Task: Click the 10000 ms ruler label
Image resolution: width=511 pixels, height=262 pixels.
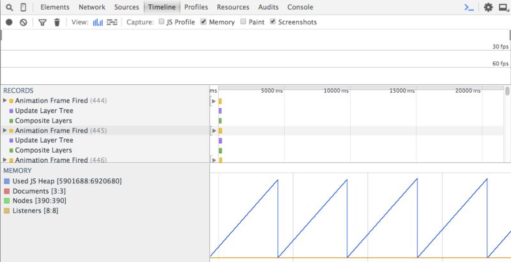Action: (336, 91)
